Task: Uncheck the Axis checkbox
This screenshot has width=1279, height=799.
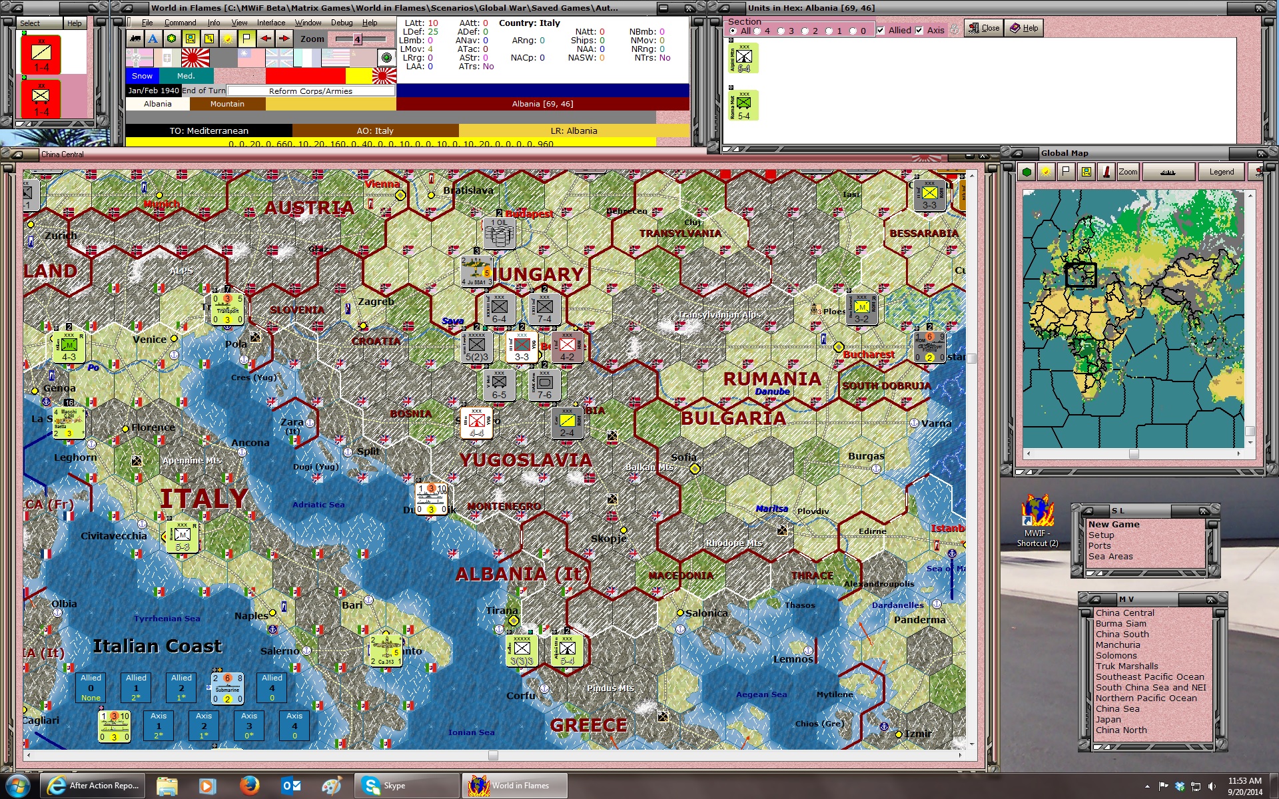Action: pyautogui.click(x=919, y=30)
